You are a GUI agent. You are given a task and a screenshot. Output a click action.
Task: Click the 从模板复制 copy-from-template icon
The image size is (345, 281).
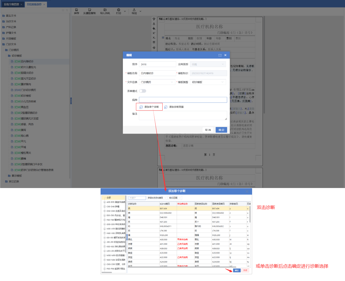pos(90,10)
